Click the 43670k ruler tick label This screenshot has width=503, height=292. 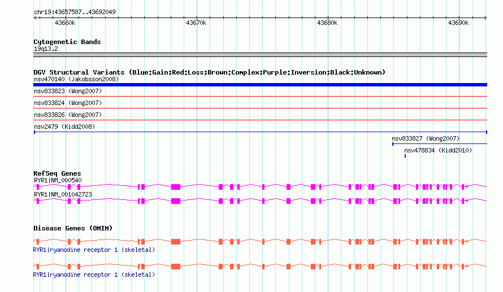point(196,23)
